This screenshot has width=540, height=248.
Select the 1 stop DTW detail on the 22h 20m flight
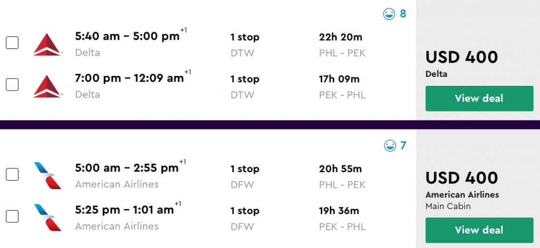pos(245,37)
